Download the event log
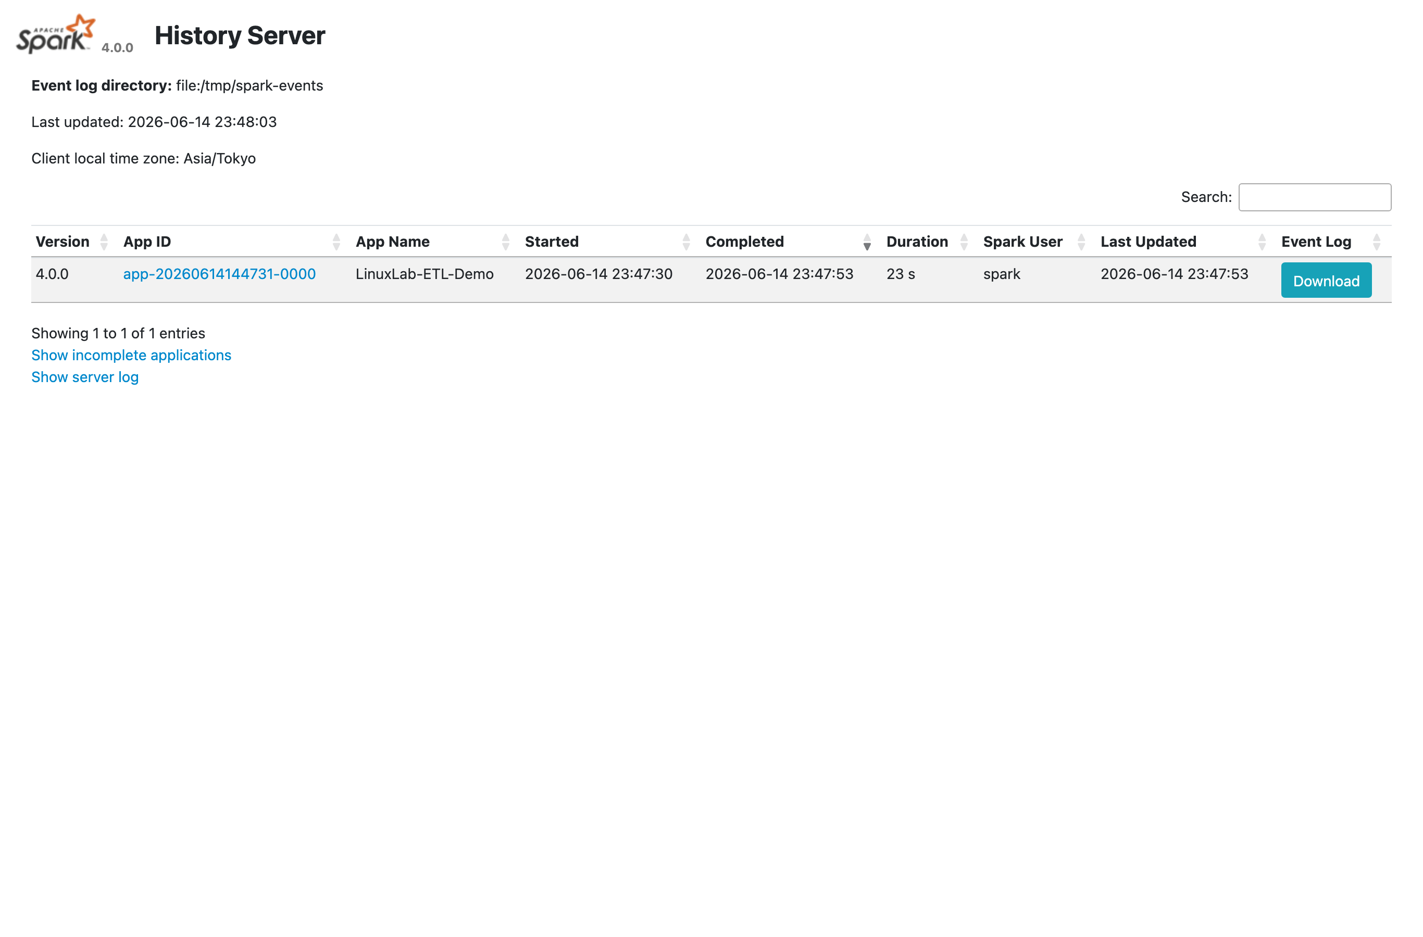 [1326, 280]
